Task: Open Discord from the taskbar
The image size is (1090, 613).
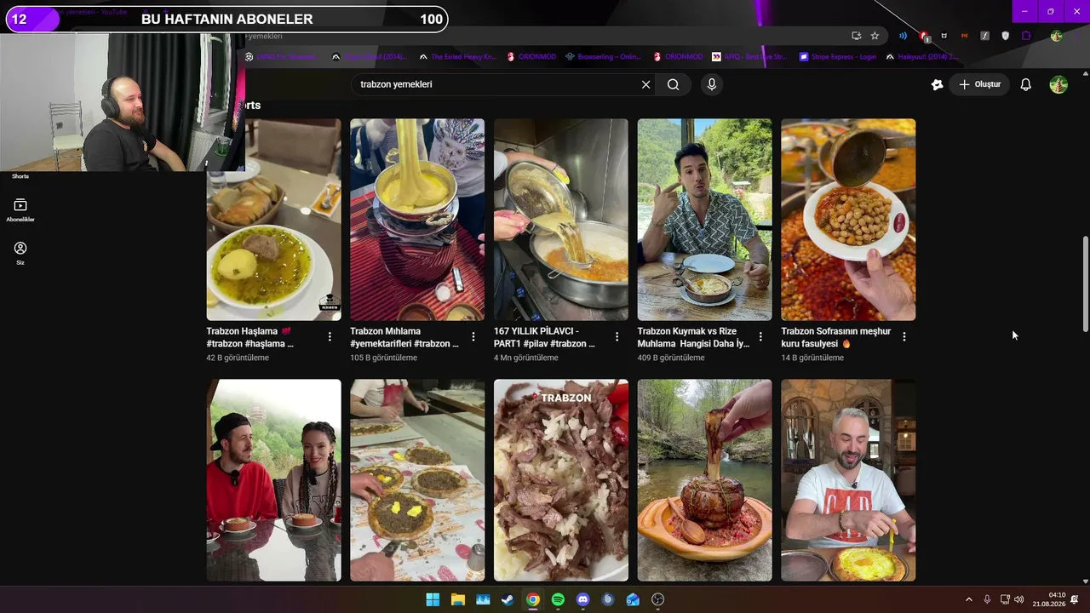Action: [582, 599]
